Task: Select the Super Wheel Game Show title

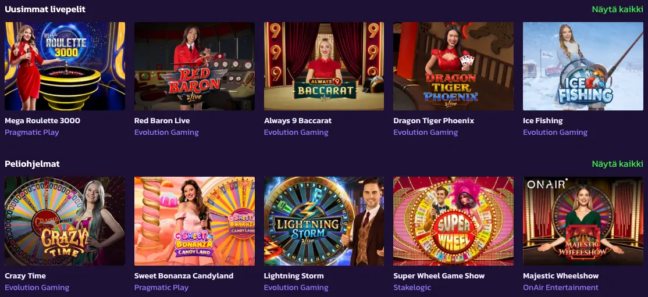Action: tap(439, 275)
